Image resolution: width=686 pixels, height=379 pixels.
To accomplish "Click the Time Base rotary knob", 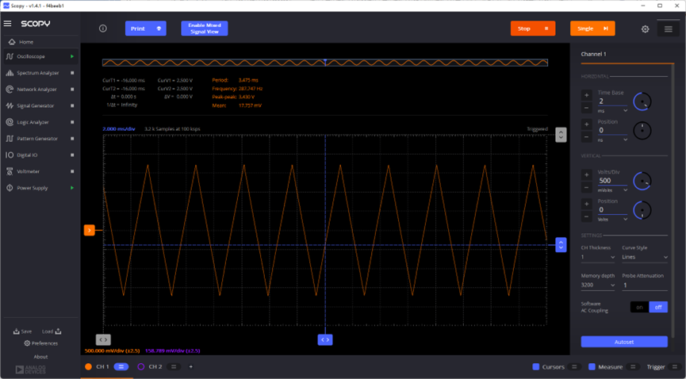I will [642, 102].
